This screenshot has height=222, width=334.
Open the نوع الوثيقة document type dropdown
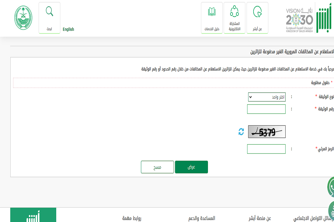[266, 97]
